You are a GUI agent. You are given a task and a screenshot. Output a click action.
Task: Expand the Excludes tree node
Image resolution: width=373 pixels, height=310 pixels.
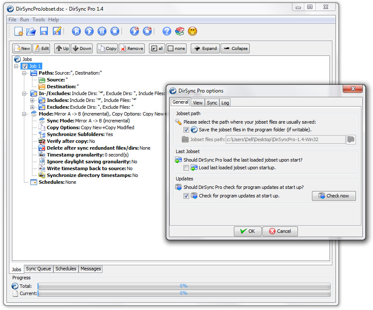[x=32, y=107]
